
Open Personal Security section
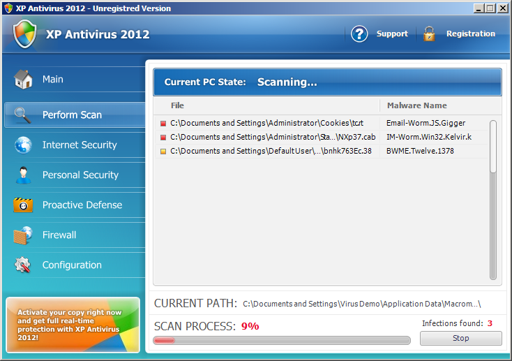(75, 175)
